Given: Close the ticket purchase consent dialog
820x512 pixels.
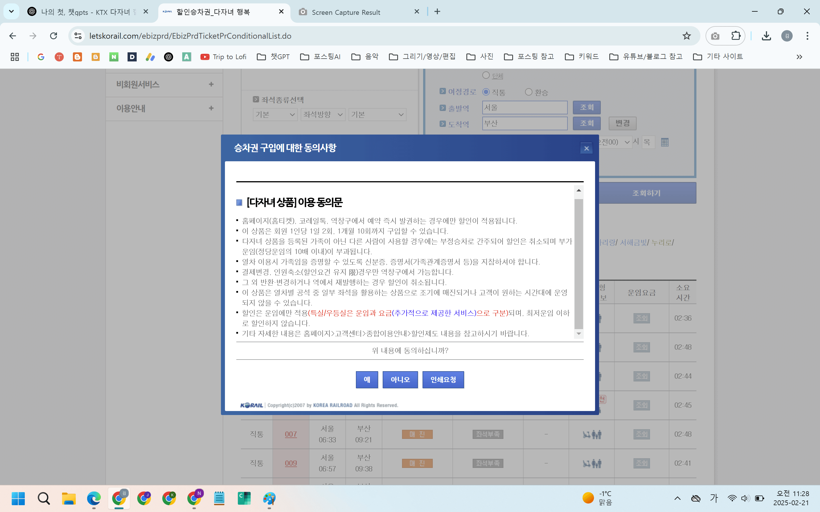Looking at the screenshot, I should coord(586,148).
